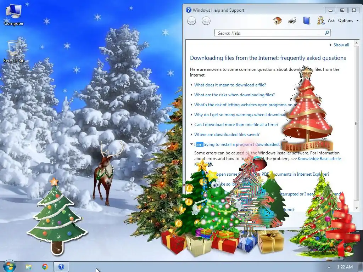Click the Windows Help title icon

point(189,10)
